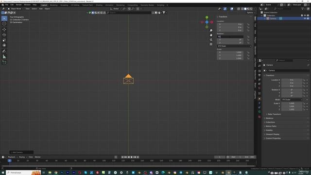Toggle Collection exclude checkbox in outliner
311x175 pixels.
pos(302,16)
